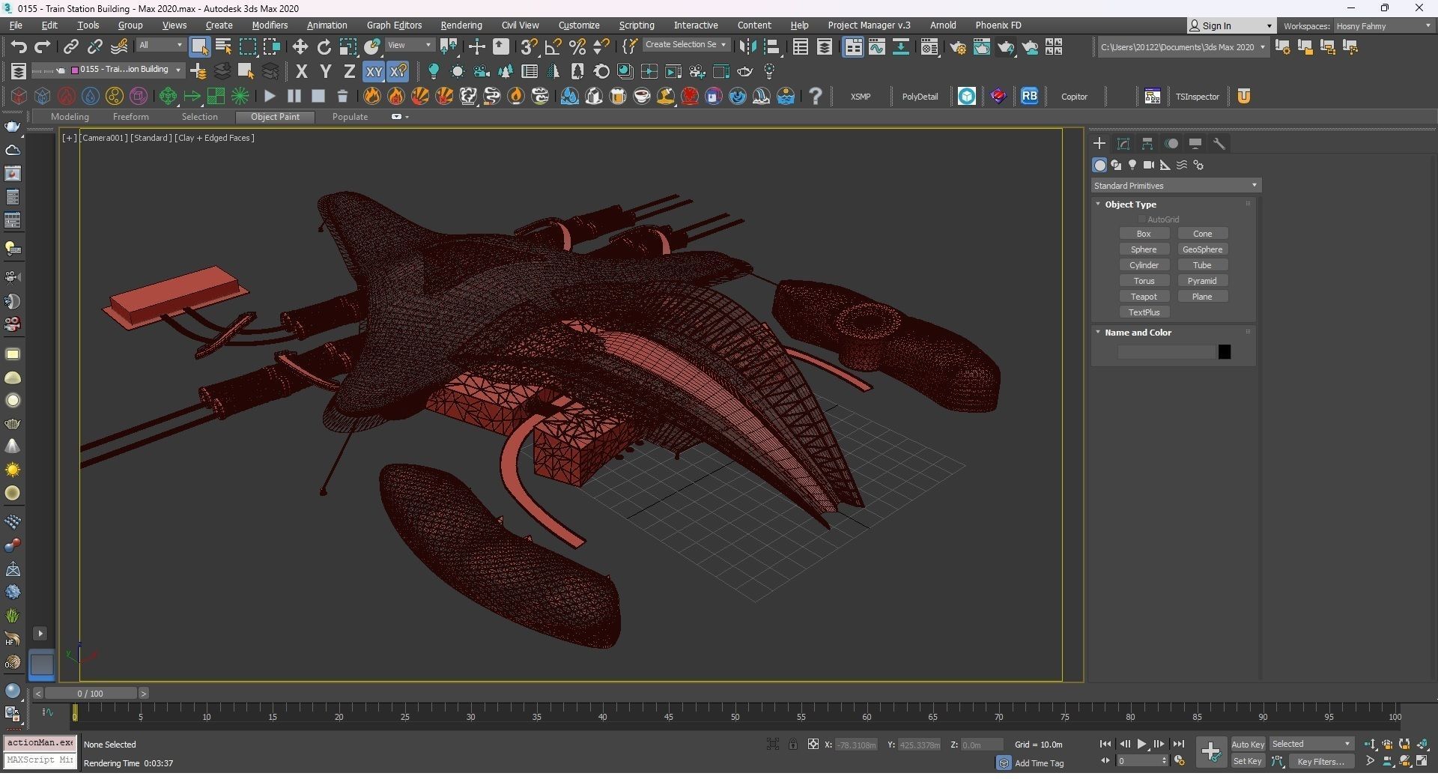This screenshot has height=779, width=1438.
Task: Switch to the Populate ribbon tab
Action: pos(350,117)
